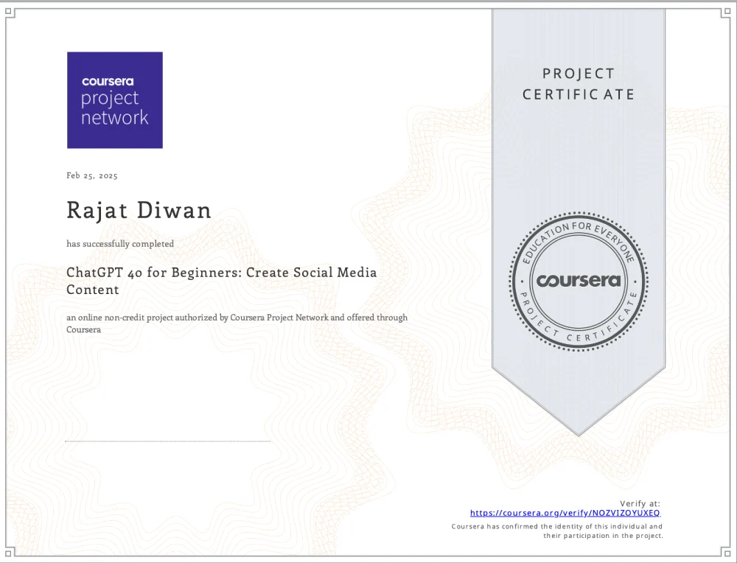Viewport: 737px width, 563px height.
Task: Select the recipient name Rajat Diwan
Action: (139, 211)
